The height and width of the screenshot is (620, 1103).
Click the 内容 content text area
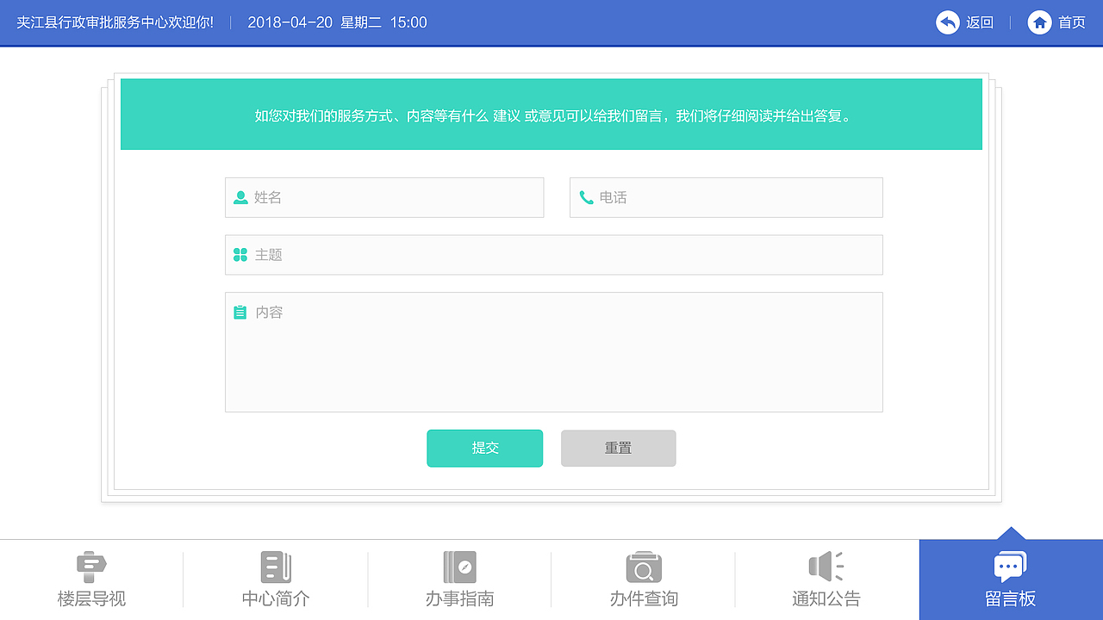click(x=554, y=353)
